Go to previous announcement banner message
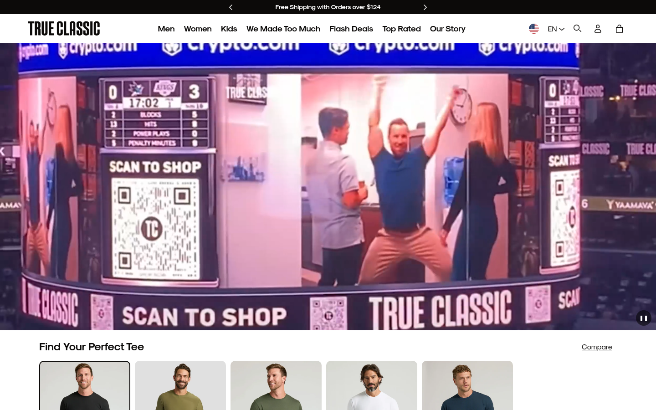656x410 pixels. point(231,7)
